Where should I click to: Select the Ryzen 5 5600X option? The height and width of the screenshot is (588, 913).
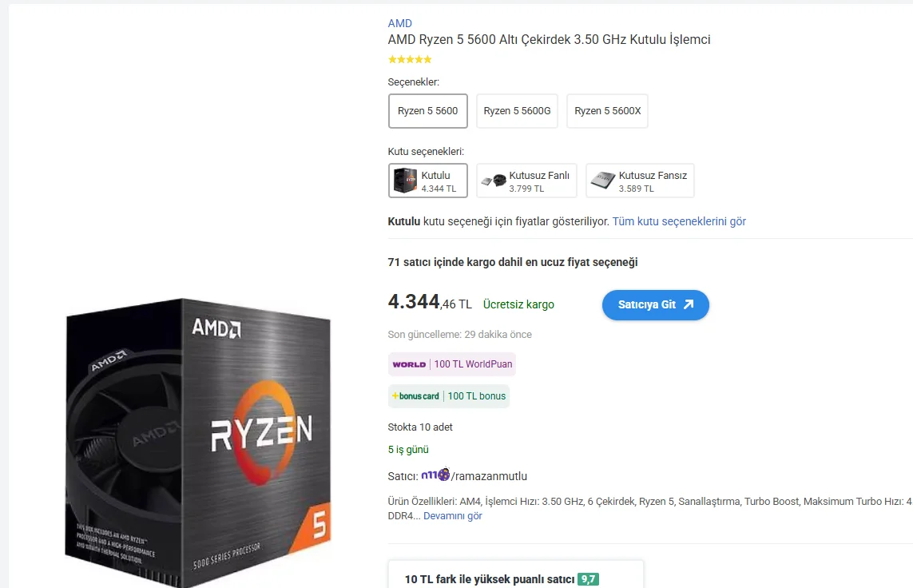point(607,110)
